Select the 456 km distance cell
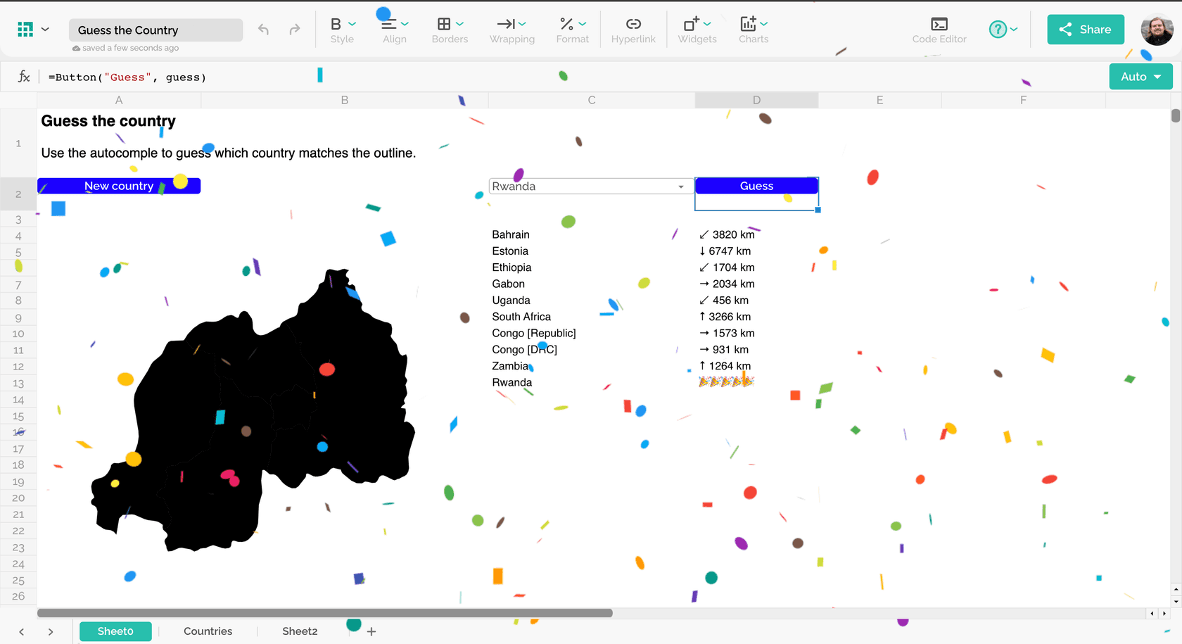The width and height of the screenshot is (1182, 644). tap(757, 301)
